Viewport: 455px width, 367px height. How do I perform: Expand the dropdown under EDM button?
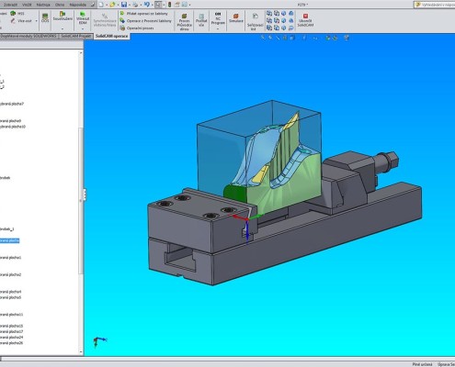83,28
